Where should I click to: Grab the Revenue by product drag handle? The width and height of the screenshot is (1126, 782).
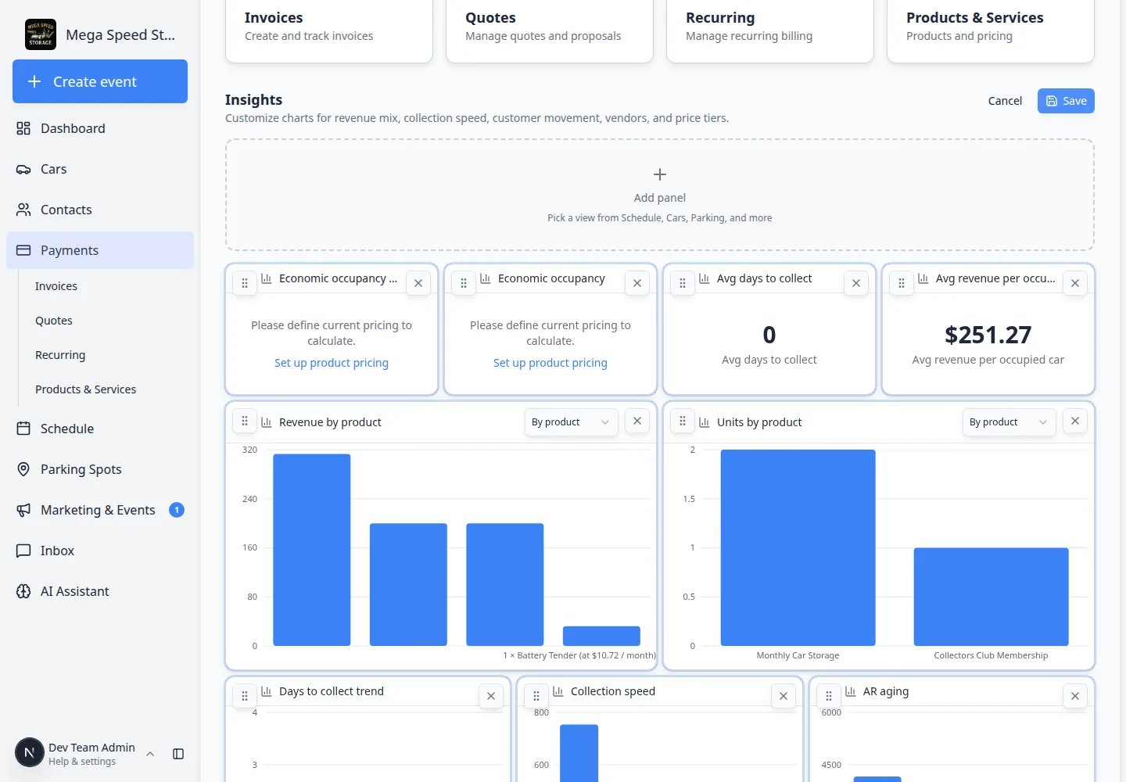245,421
